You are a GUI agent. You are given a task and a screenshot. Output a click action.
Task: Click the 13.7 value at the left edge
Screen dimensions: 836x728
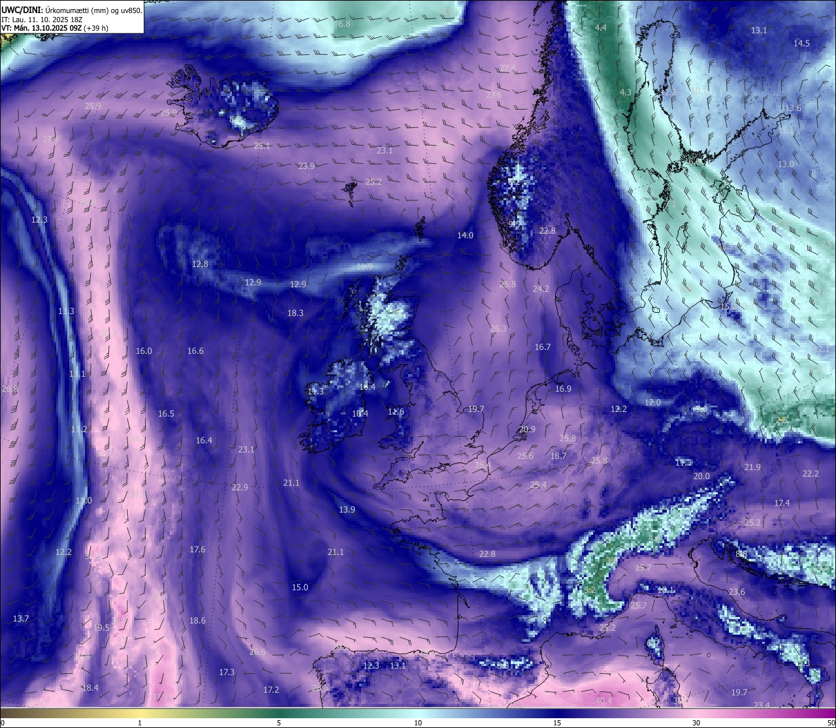(21, 618)
